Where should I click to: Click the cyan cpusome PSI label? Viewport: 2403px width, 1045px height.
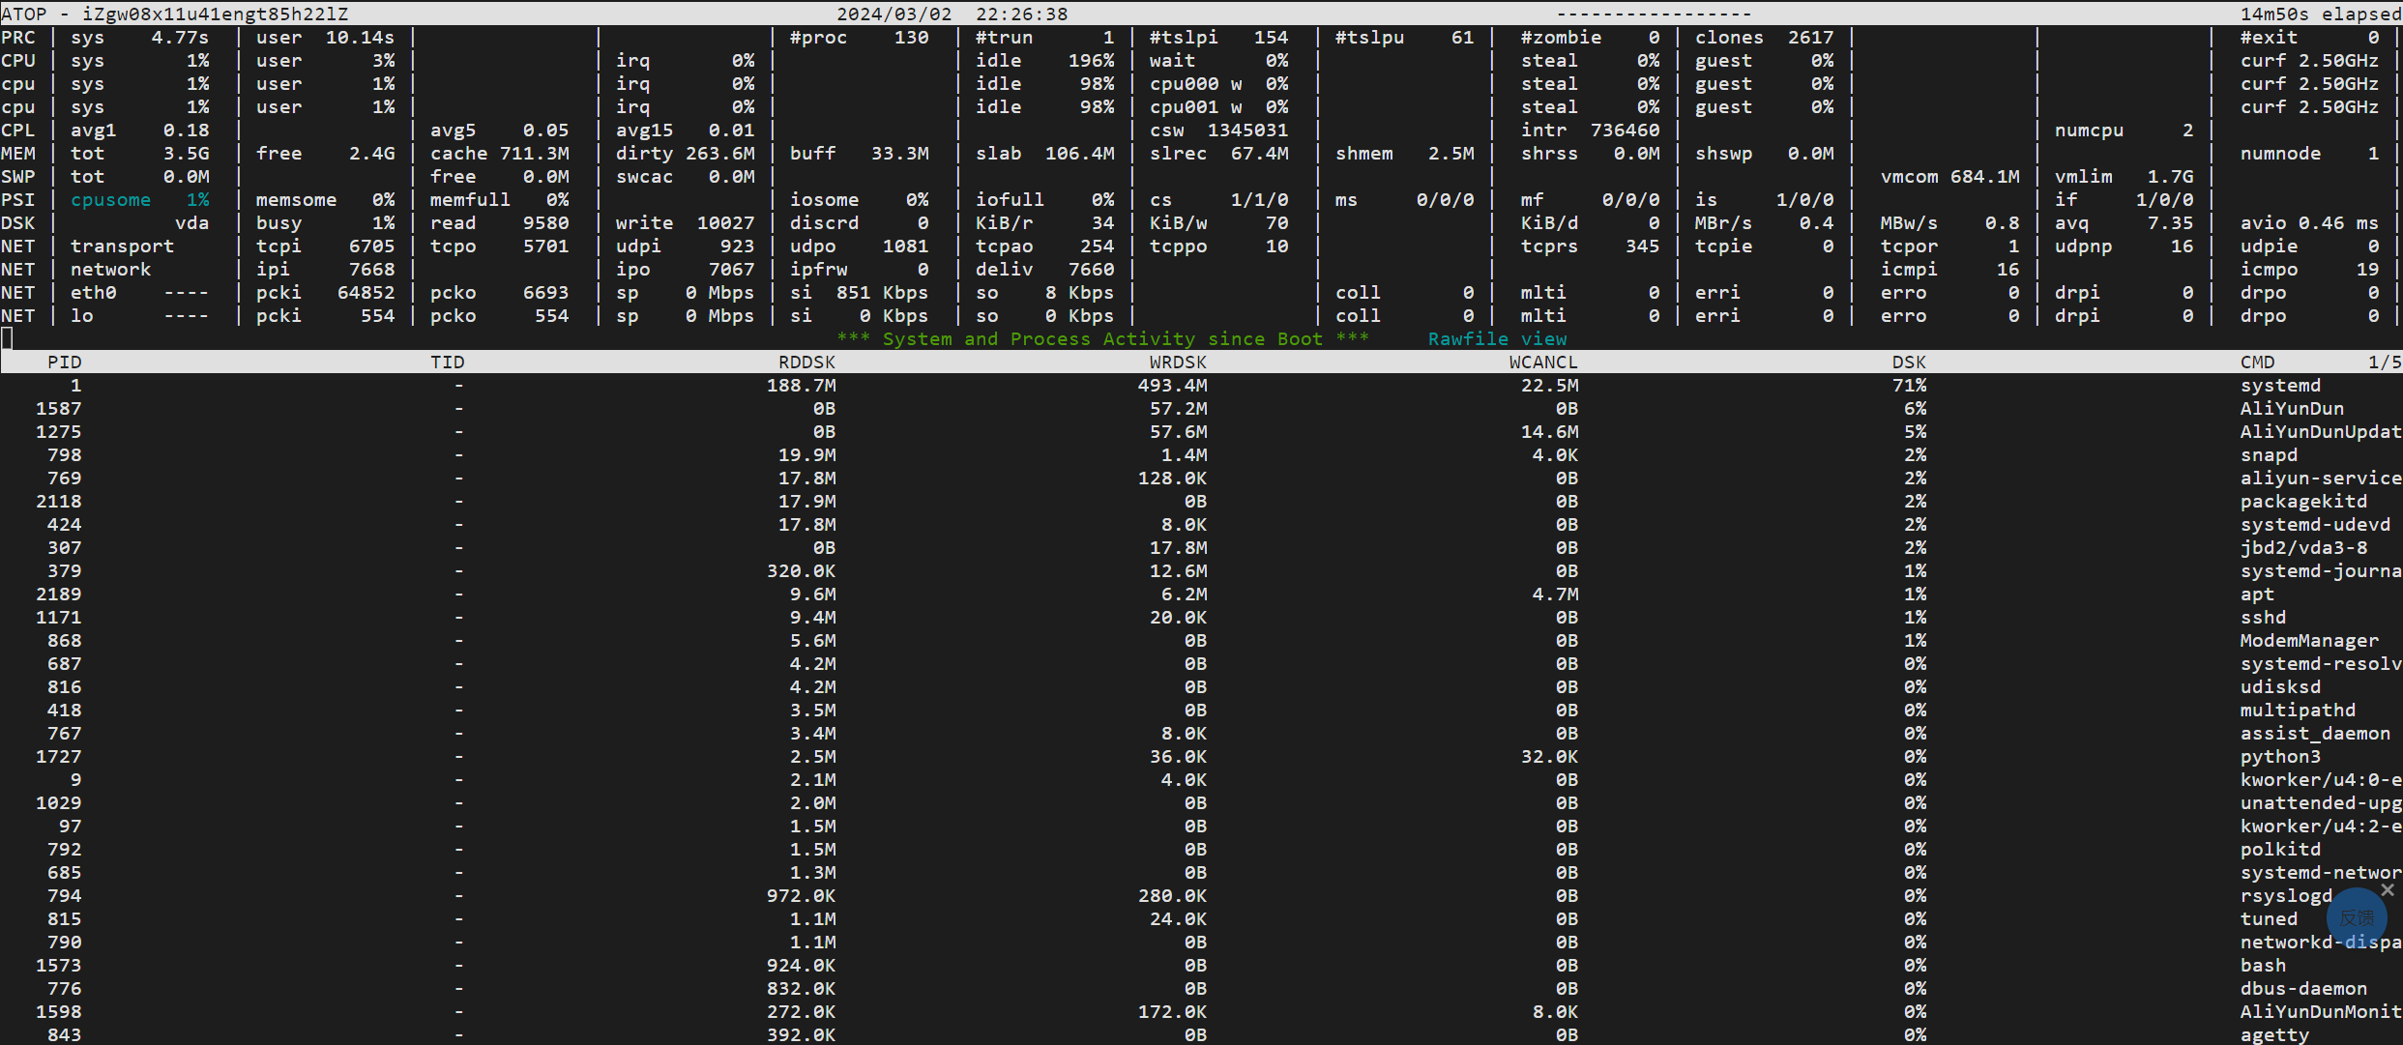(110, 199)
